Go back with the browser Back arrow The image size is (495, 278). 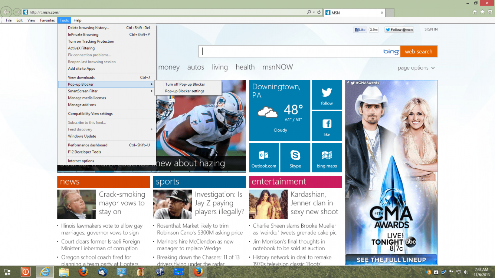coord(6,12)
